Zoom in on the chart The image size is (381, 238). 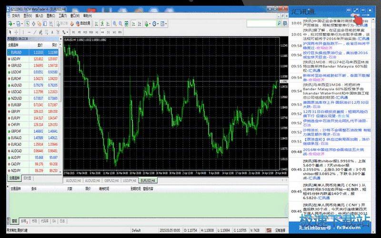pyautogui.click(x=115, y=24)
